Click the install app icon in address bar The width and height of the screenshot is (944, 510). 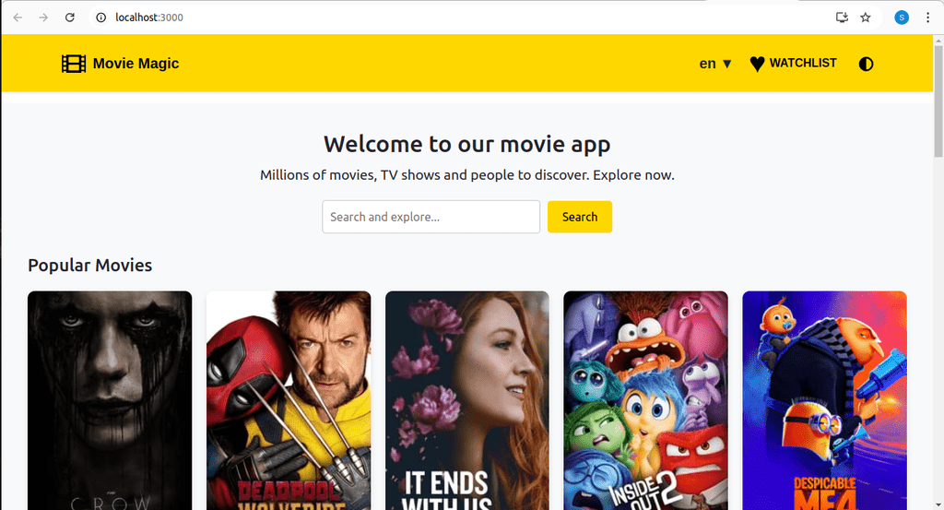(x=842, y=18)
